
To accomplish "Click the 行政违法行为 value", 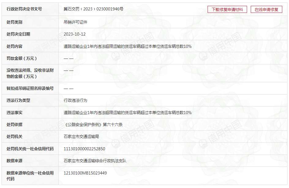I will point(75,100).
